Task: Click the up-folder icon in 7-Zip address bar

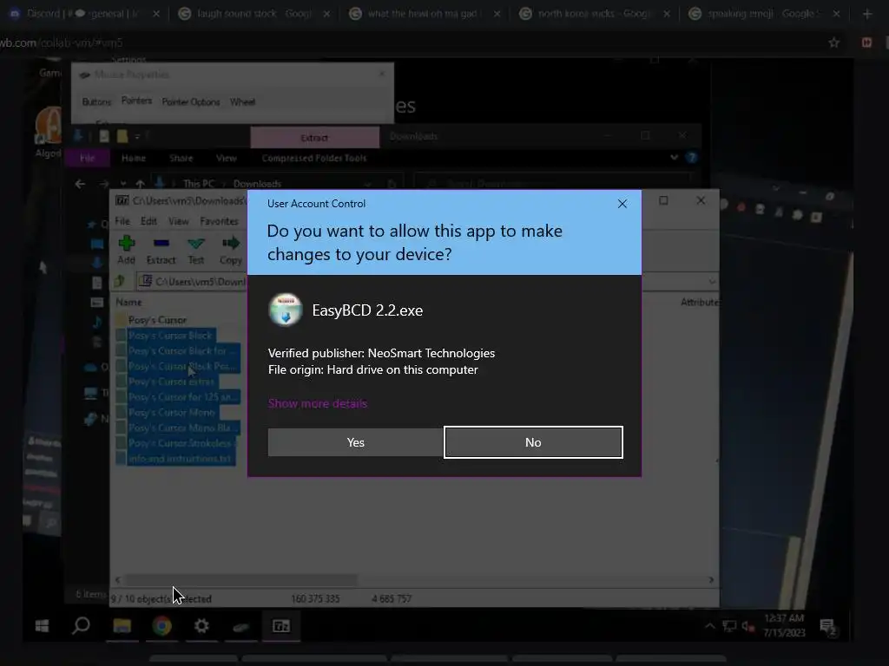Action: tap(120, 281)
